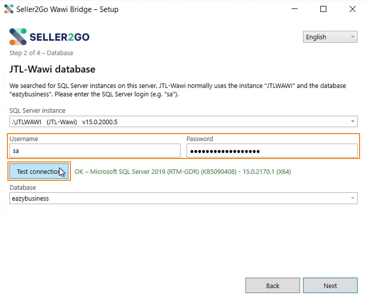Screen dimensions: 366x302
Task: Click the JTL-Wawi database heading
Action: click(x=52, y=69)
